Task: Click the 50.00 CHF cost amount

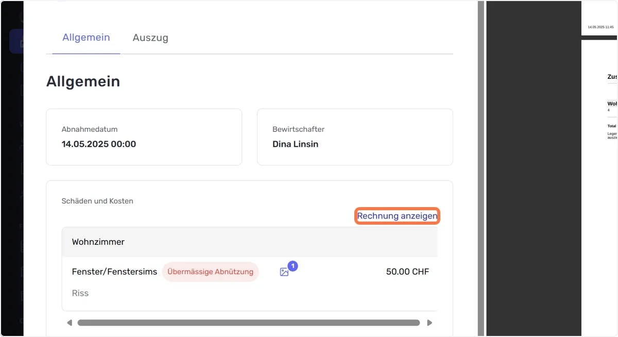Action: pos(407,272)
